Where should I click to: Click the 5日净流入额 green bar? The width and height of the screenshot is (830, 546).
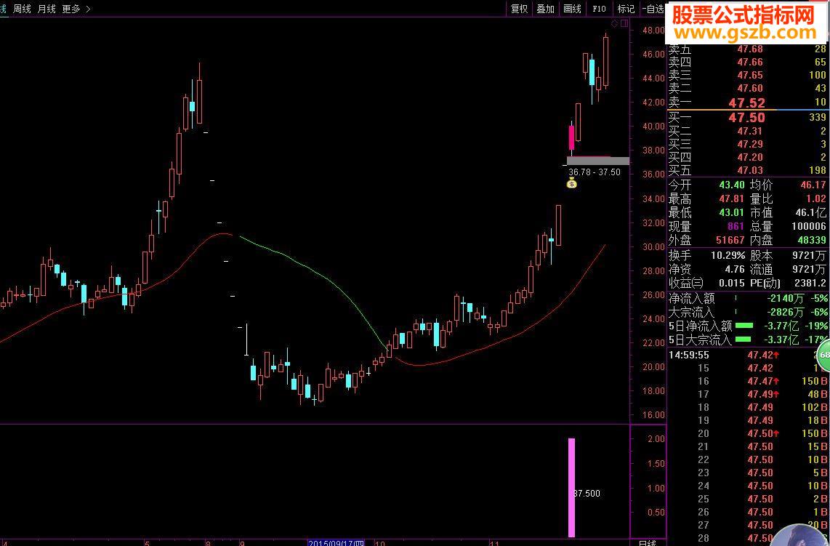[744, 326]
